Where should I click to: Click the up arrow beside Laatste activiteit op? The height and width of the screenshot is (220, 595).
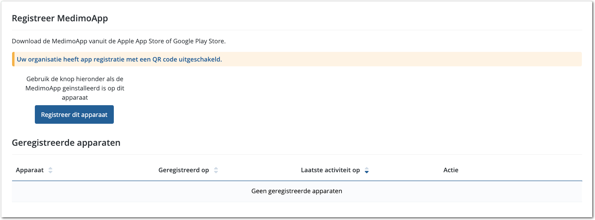click(x=367, y=168)
